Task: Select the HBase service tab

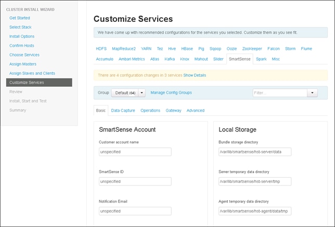Action: [187, 49]
